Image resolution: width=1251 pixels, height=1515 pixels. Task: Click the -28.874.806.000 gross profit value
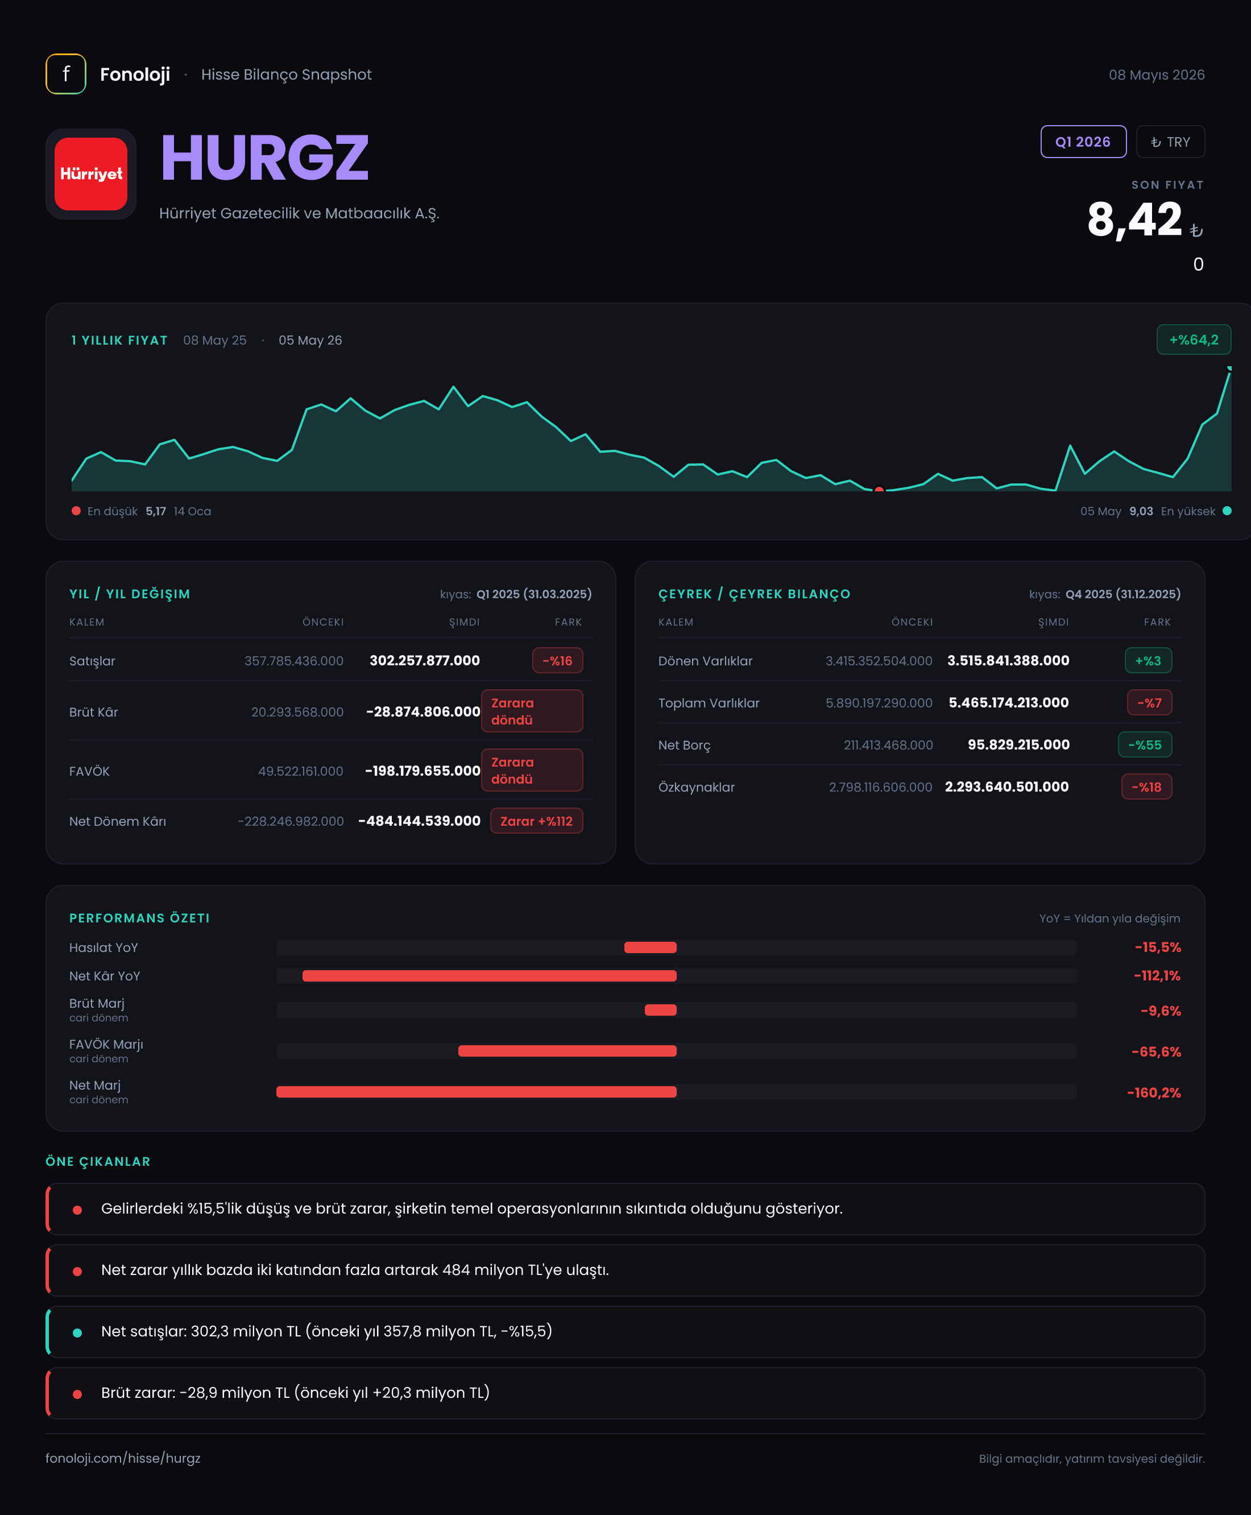(423, 711)
